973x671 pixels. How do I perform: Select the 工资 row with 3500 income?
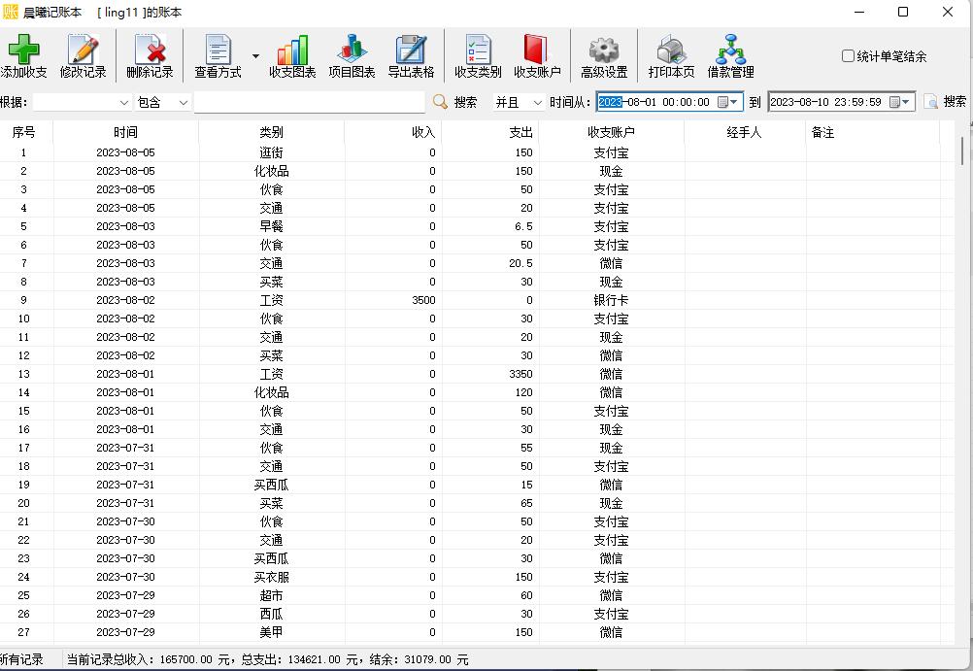(272, 300)
